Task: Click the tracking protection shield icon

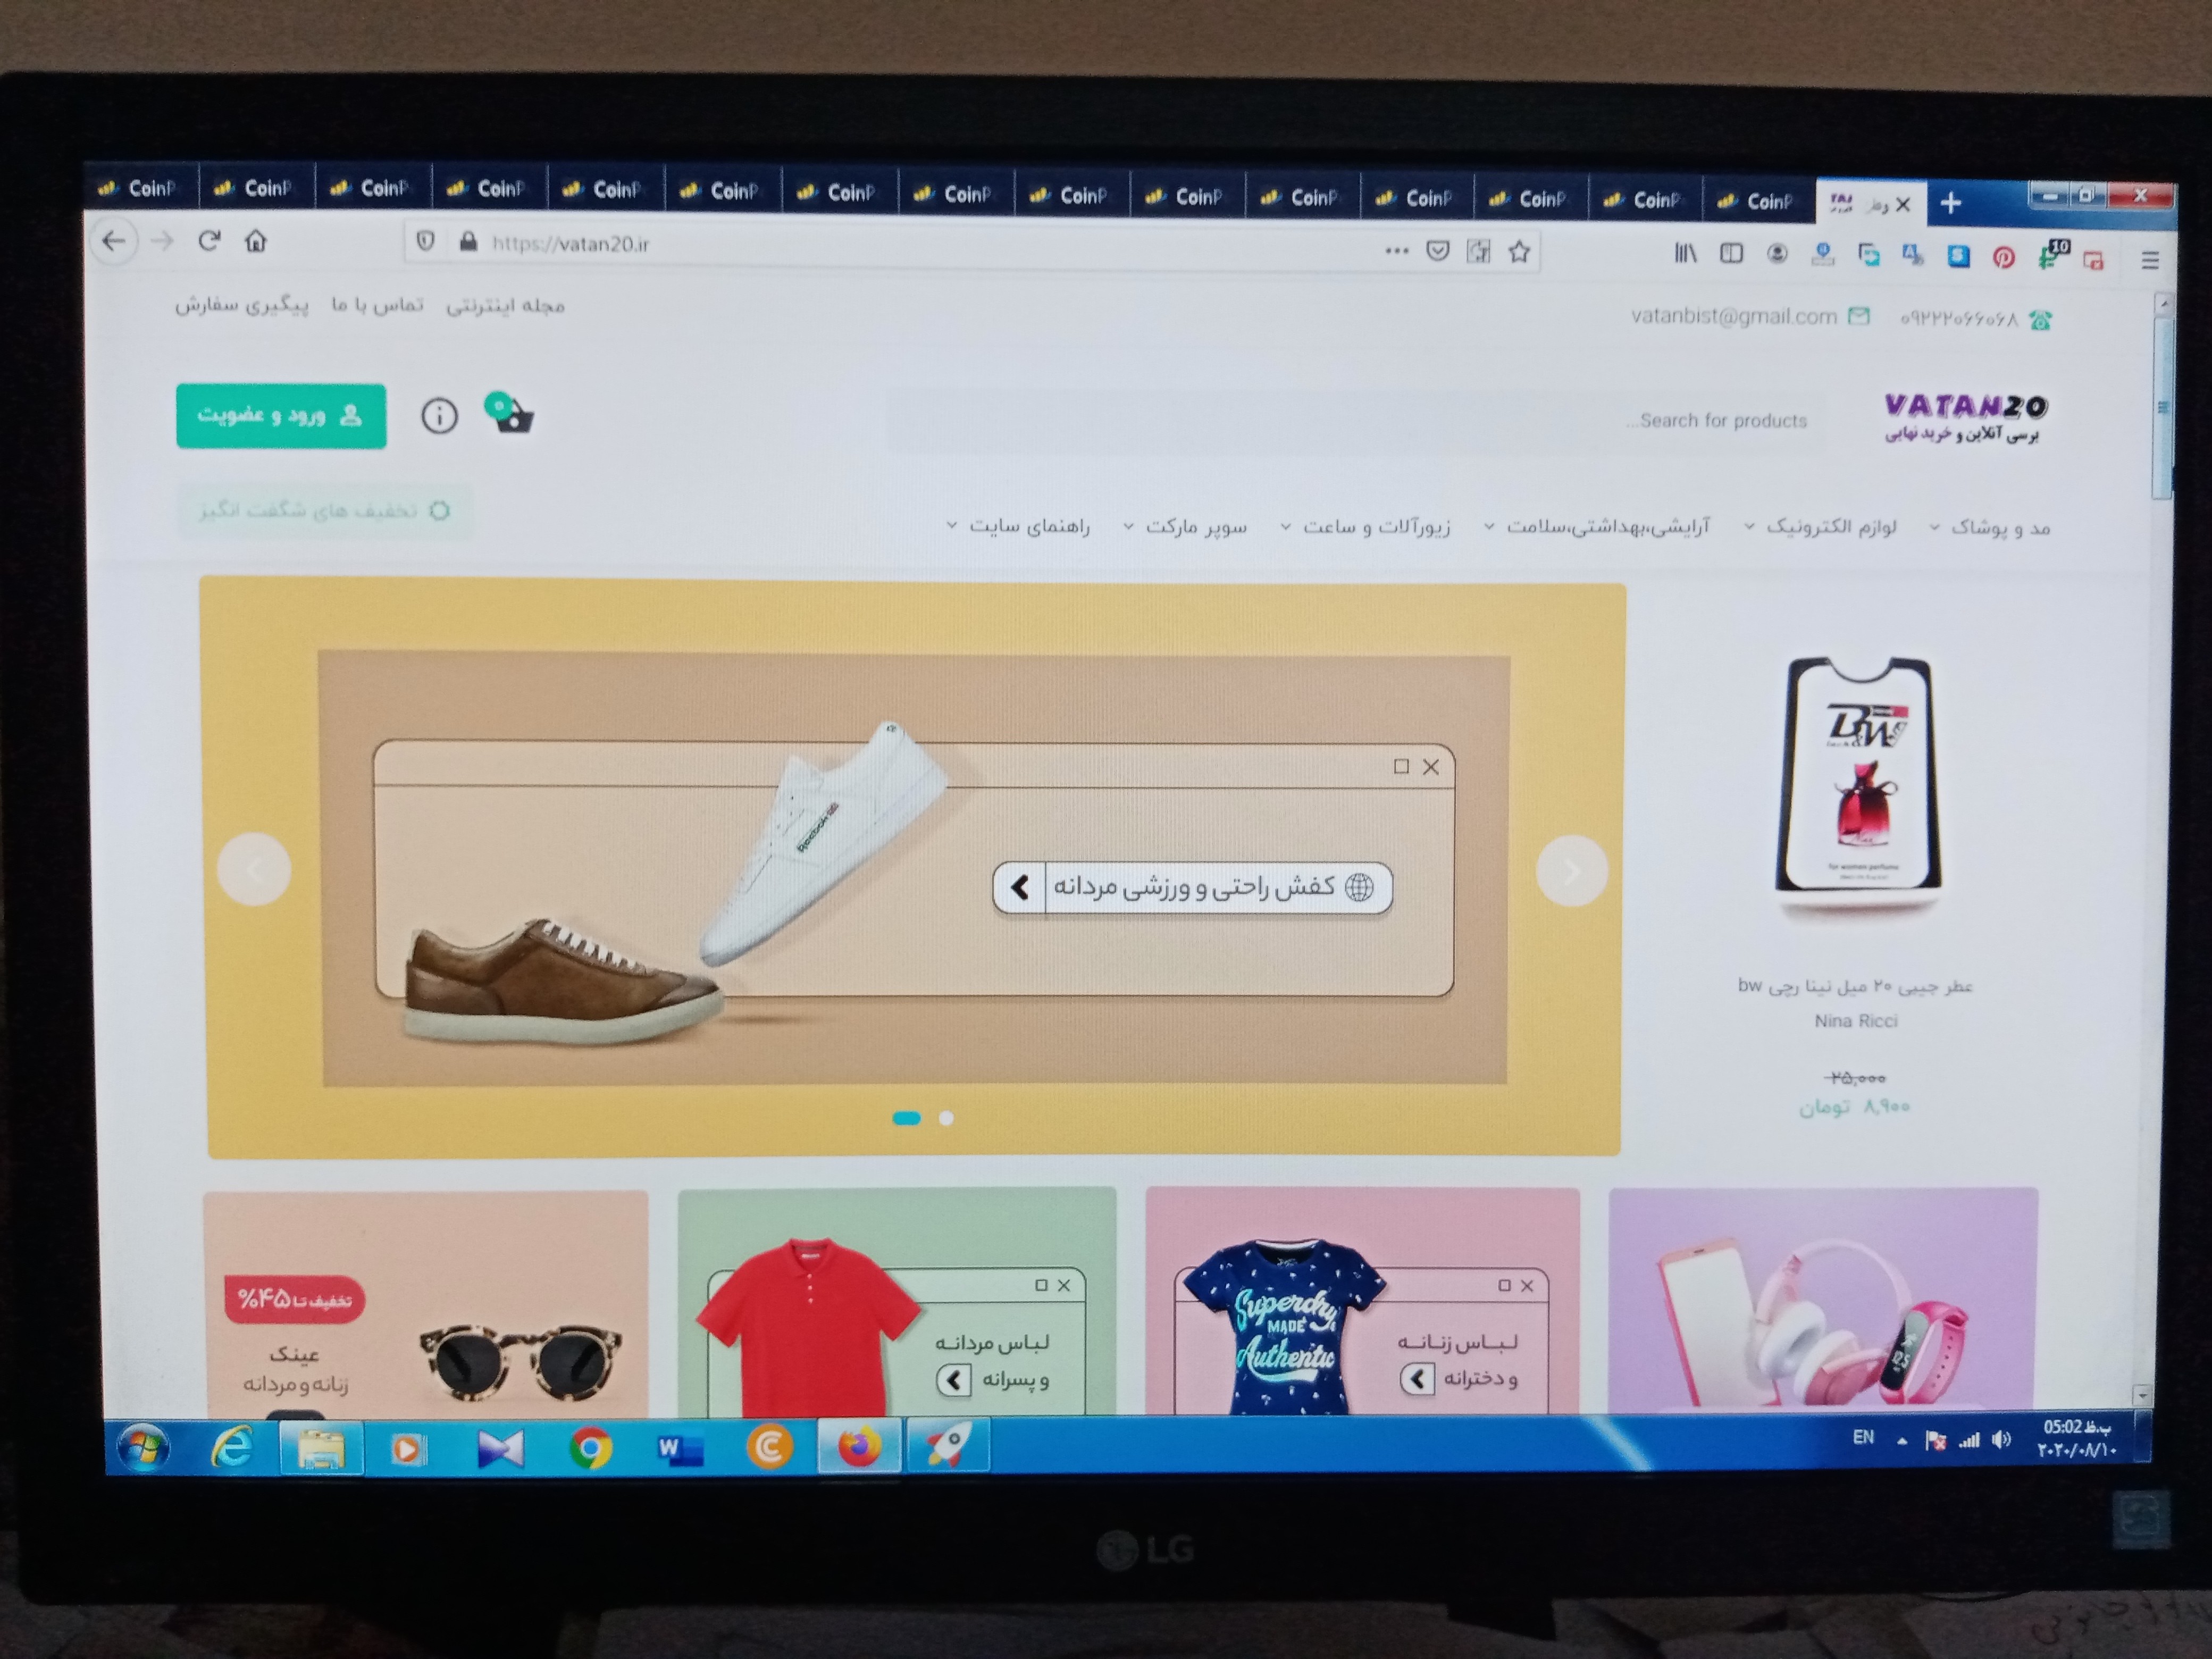Action: click(425, 242)
